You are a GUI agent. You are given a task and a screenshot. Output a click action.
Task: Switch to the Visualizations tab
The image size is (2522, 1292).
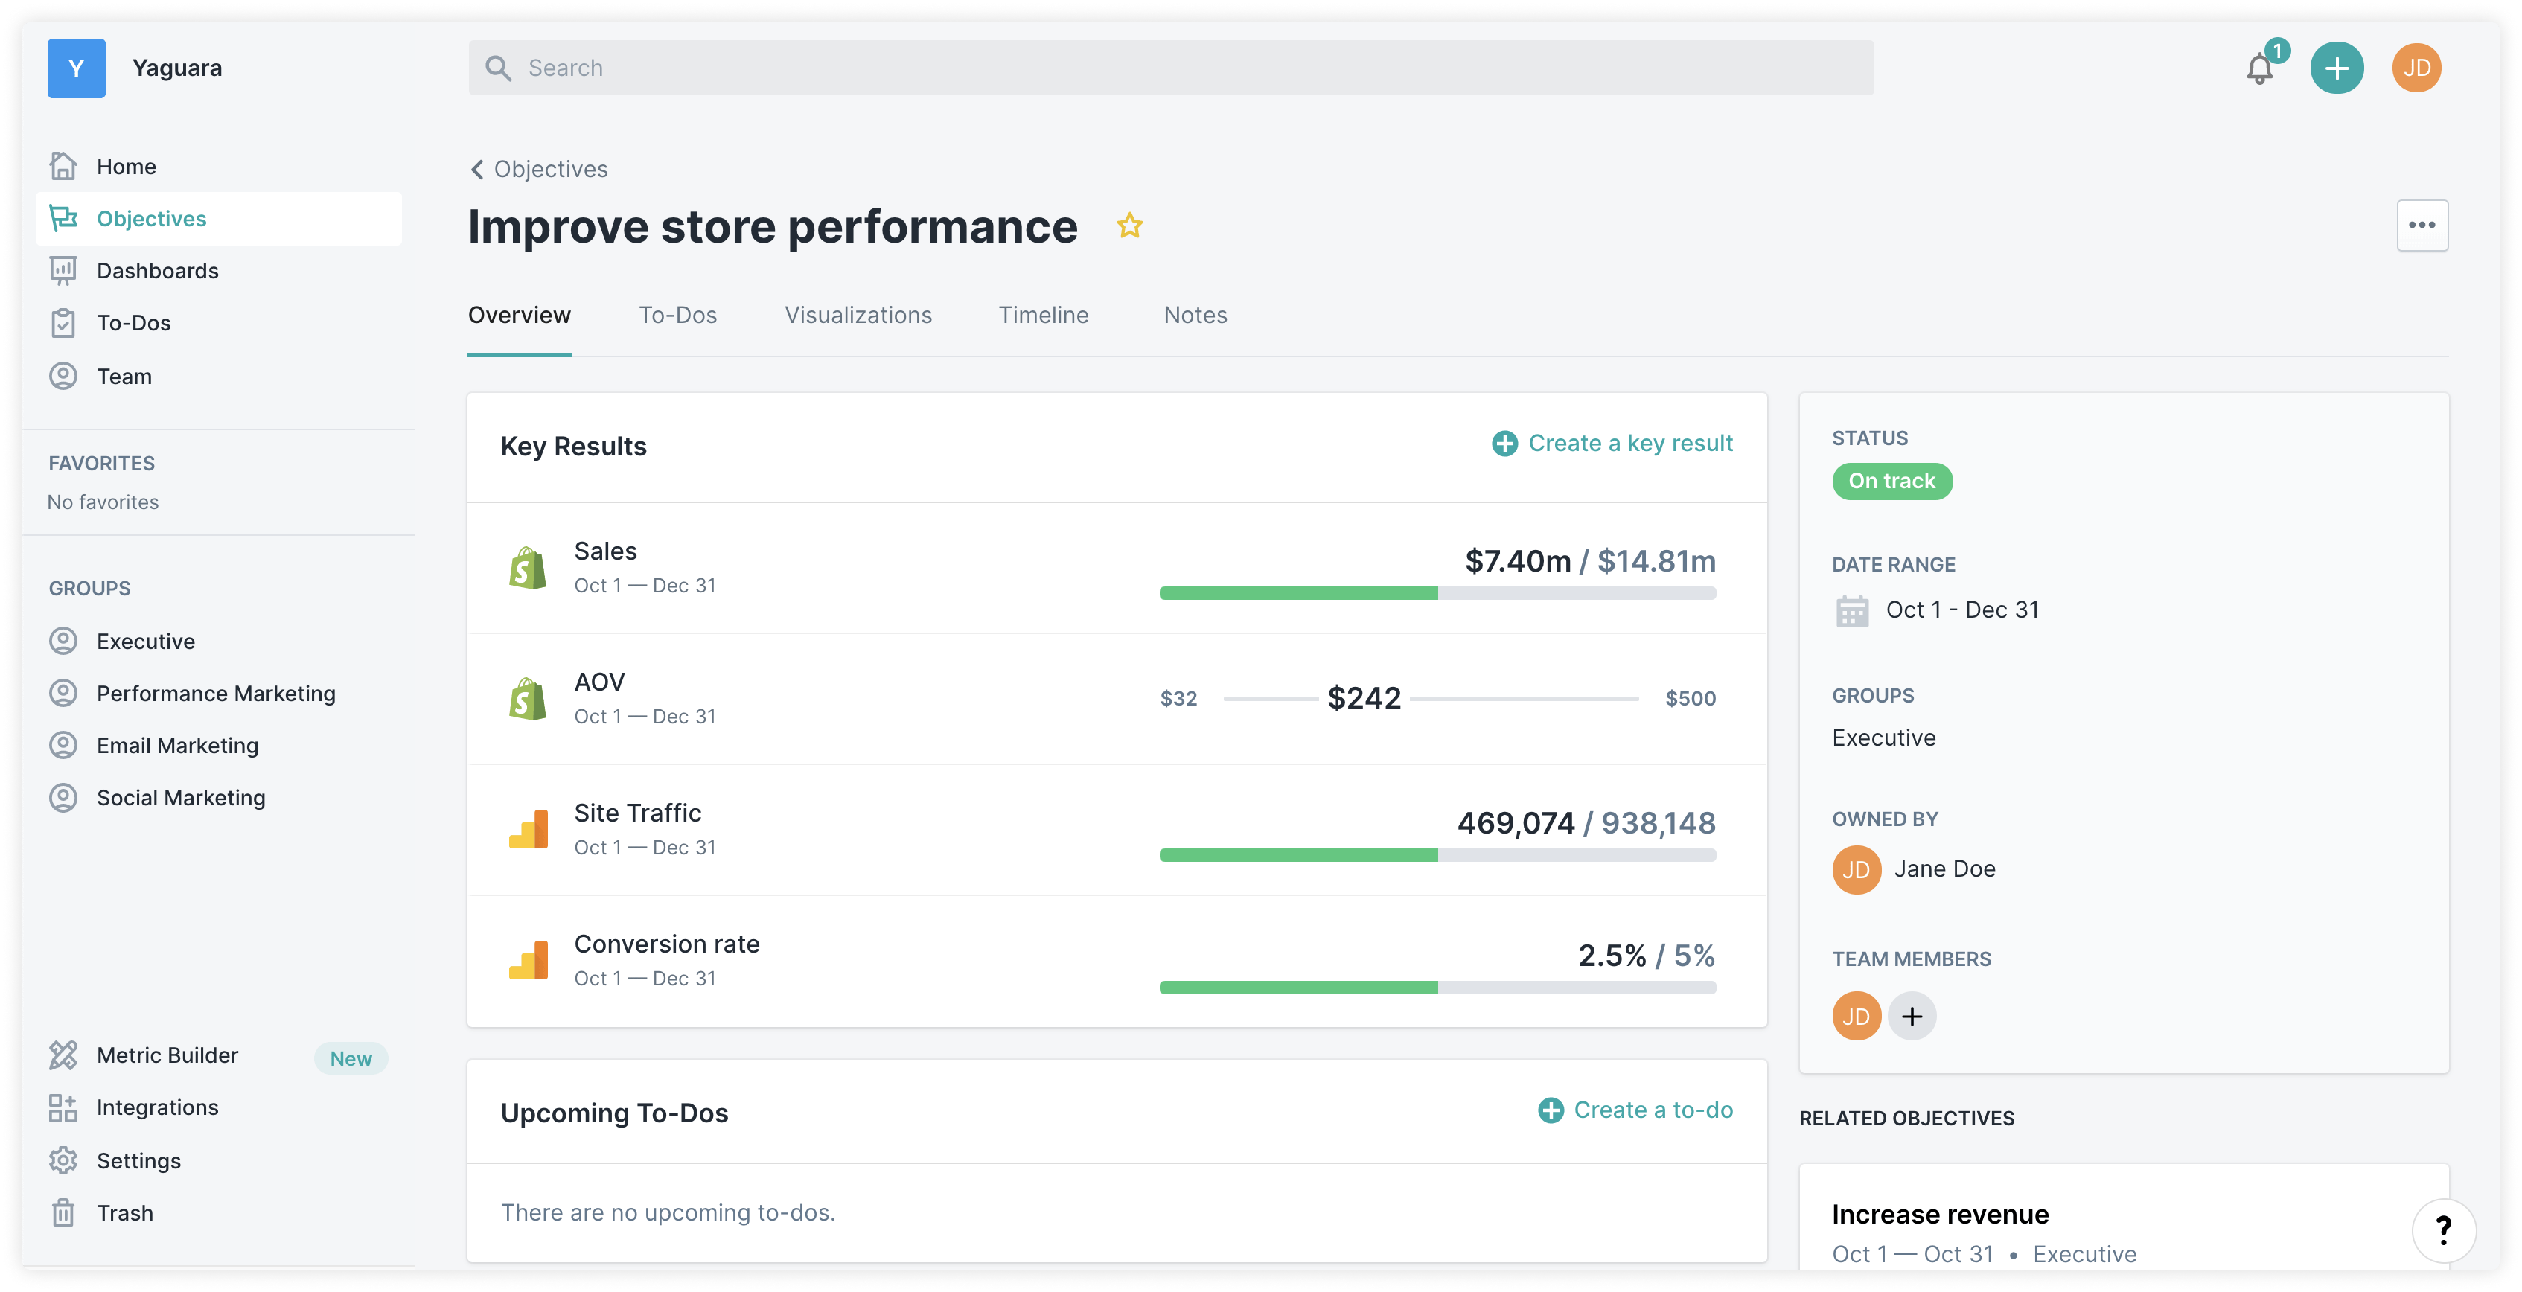(858, 315)
